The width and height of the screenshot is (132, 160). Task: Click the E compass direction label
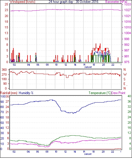click(x=124, y=84)
